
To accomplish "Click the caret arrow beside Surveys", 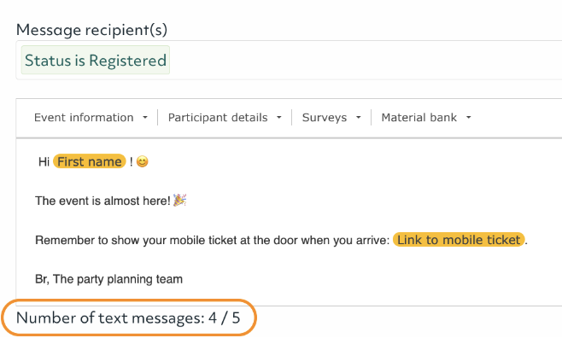I will pos(358,118).
